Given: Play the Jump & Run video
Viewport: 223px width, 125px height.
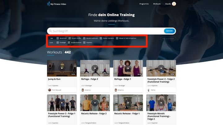Looking at the screenshot, I should click(62, 68).
